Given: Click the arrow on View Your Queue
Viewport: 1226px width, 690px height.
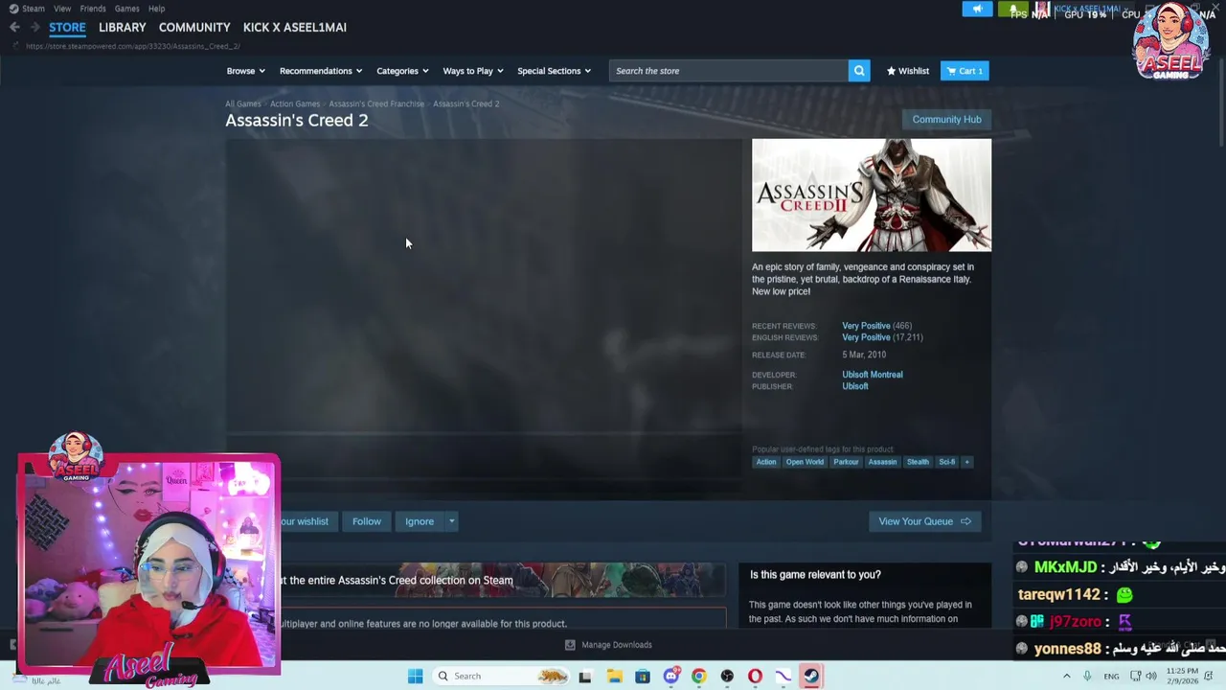Looking at the screenshot, I should point(965,521).
